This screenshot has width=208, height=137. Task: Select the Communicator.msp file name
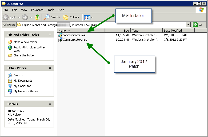tap(75, 40)
